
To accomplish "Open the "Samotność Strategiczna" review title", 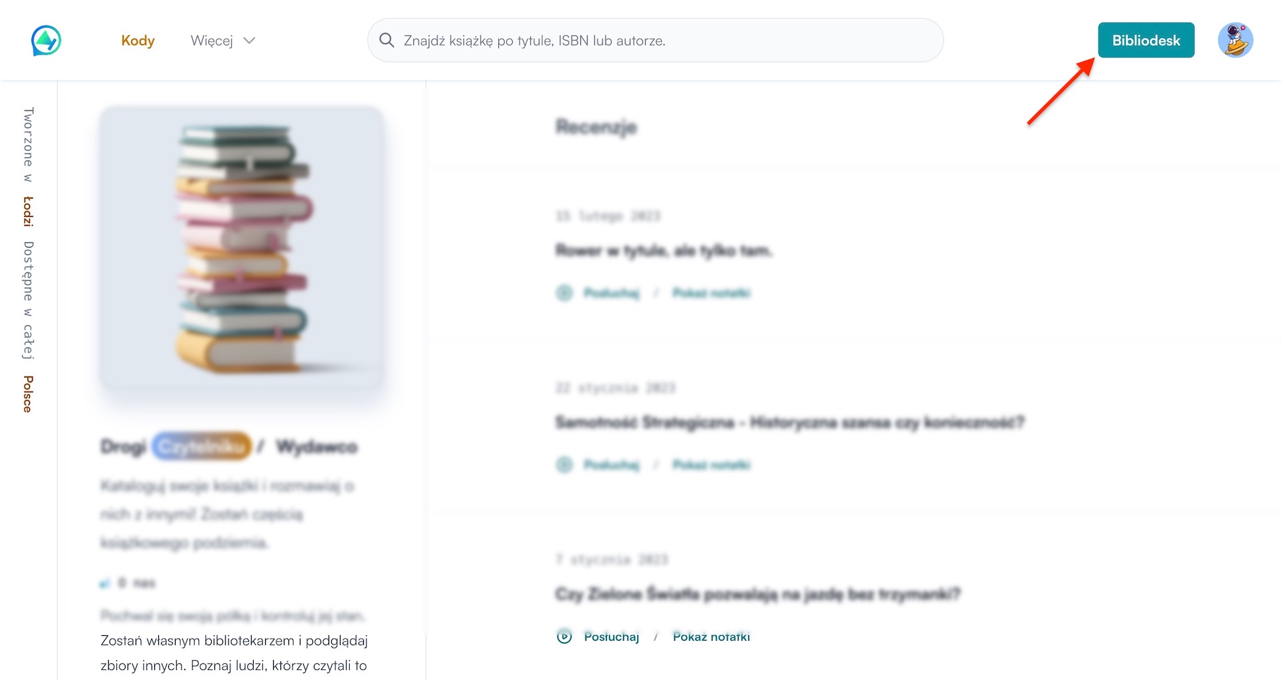I will [x=789, y=422].
